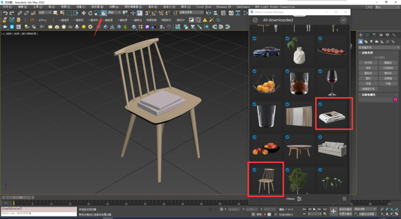The width and height of the screenshot is (401, 219).
Task: Select the Rotate transform tool
Action: point(90,13)
